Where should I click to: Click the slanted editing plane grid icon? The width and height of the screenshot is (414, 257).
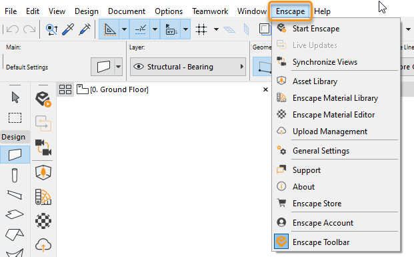coord(229,29)
